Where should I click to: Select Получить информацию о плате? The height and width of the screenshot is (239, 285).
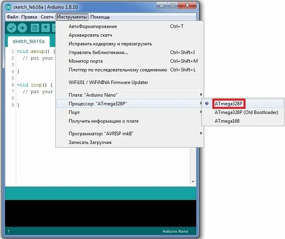click(x=130, y=121)
